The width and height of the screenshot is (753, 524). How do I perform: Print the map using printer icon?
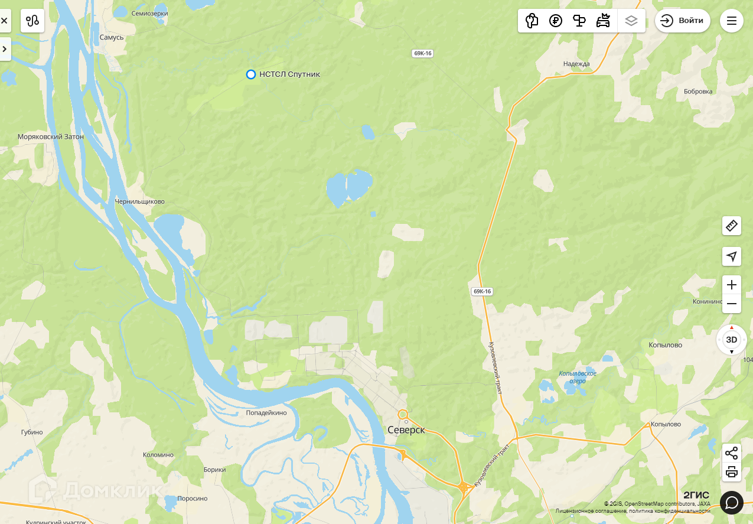pyautogui.click(x=732, y=472)
